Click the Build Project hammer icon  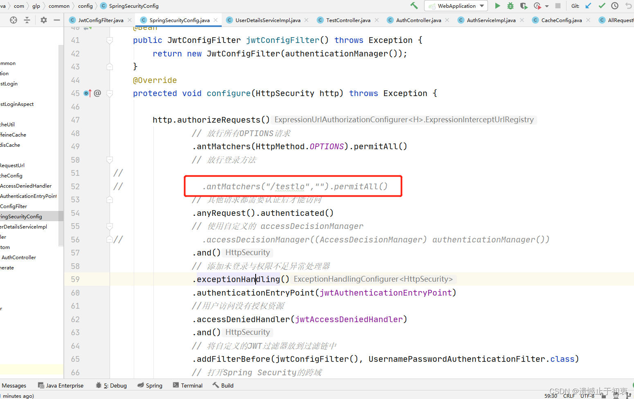[x=414, y=6]
